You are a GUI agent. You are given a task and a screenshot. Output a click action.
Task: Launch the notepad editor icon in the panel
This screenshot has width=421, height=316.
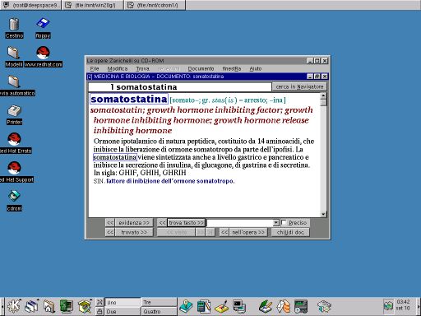204,306
